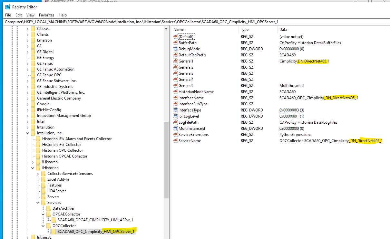Collapse the Services key
Screen dimensions: 390x239
[x=38, y=203]
